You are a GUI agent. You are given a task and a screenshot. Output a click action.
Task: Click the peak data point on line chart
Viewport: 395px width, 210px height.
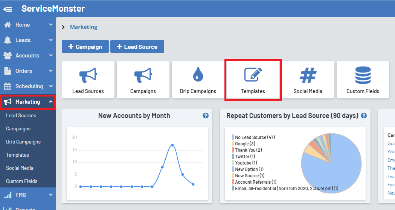pos(172,145)
